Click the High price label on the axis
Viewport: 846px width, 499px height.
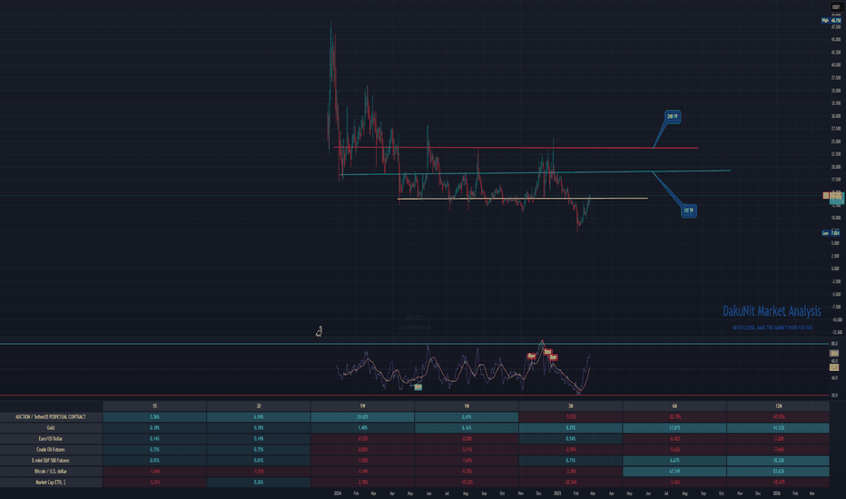click(x=831, y=21)
